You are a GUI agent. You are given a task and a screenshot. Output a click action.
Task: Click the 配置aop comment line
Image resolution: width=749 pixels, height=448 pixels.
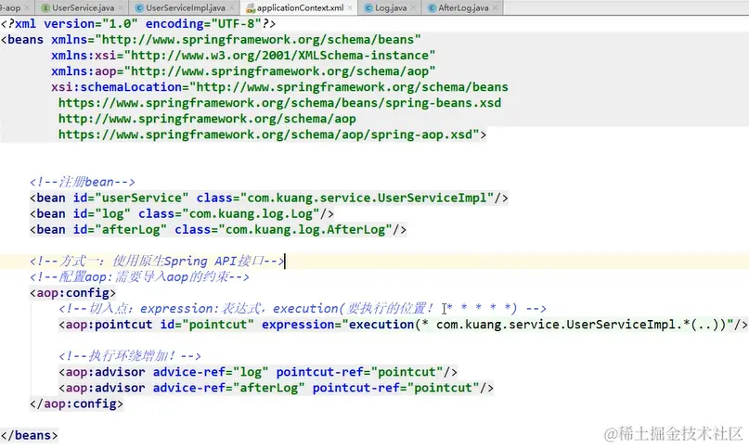(139, 276)
